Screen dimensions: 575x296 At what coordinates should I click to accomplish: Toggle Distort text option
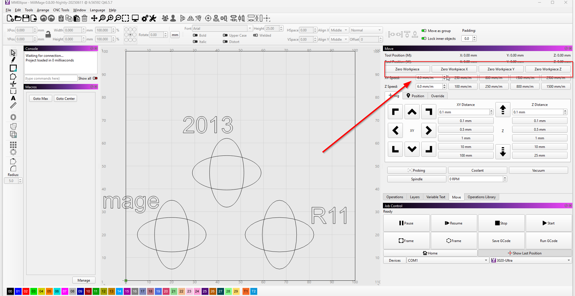click(x=225, y=42)
